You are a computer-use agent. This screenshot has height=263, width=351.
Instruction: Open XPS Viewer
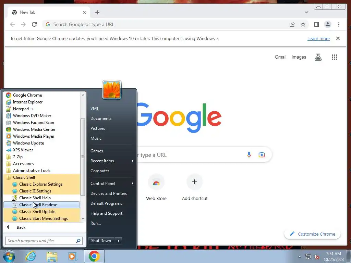click(41, 150)
